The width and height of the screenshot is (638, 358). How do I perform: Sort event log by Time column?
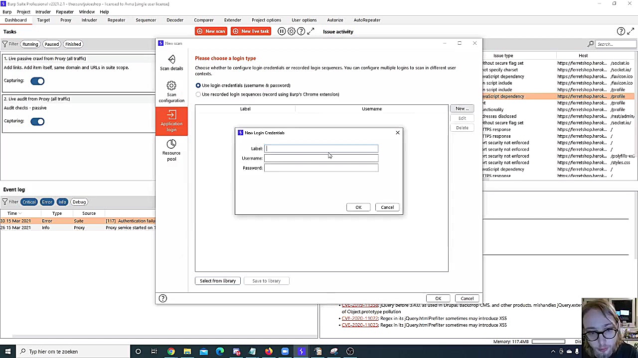(x=12, y=213)
